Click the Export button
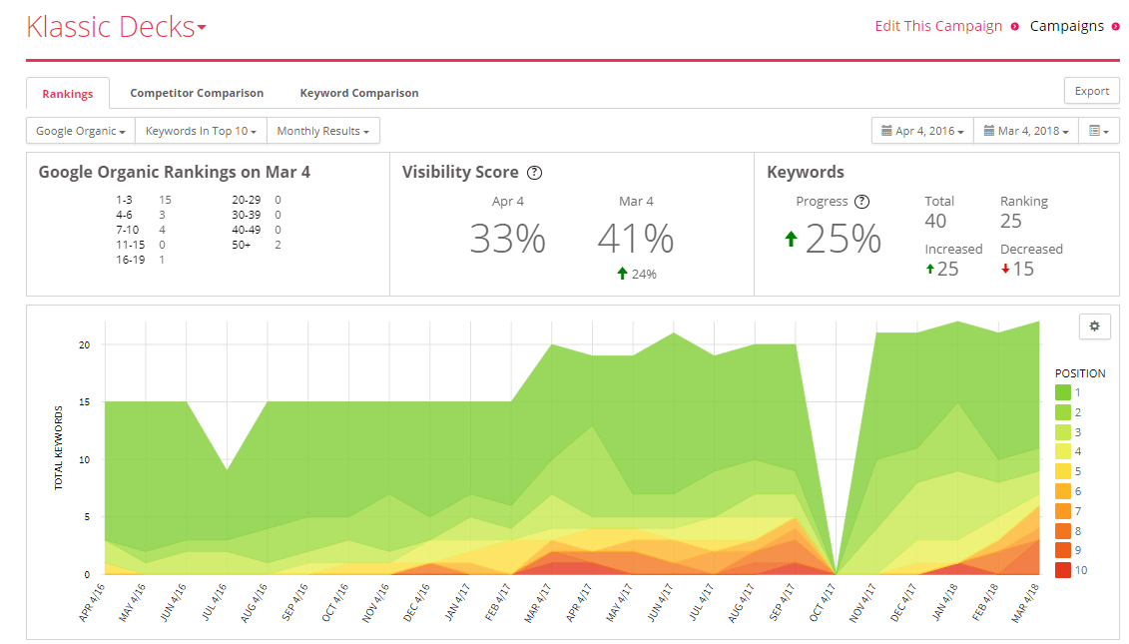Screen dimensions: 1129x644 [x=1091, y=91]
